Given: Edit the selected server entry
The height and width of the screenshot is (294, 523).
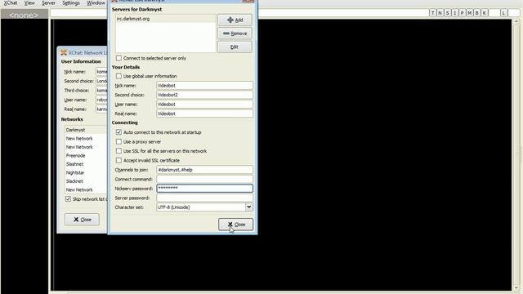Looking at the screenshot, I should (235, 47).
